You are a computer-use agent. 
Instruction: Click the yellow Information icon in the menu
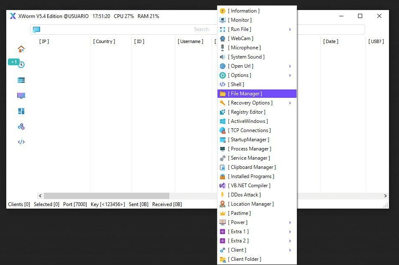223,11
